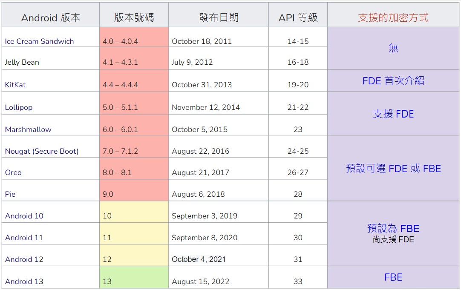Click date 'November 12, 2014'
The height and width of the screenshot is (290, 461).
pos(206,107)
